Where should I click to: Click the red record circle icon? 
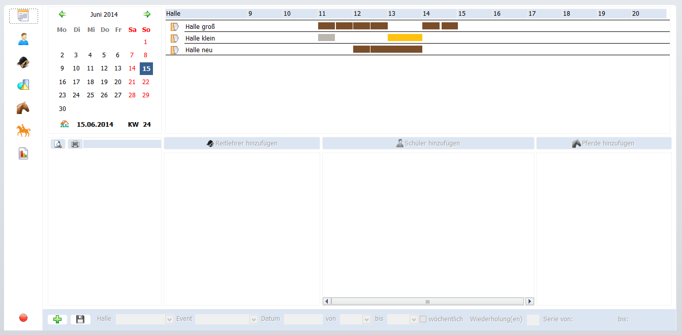click(23, 318)
